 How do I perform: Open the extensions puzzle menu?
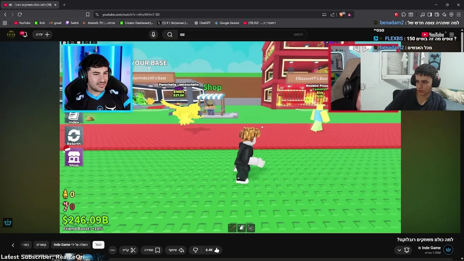pyautogui.click(x=403, y=14)
